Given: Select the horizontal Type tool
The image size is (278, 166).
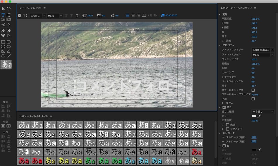Looking at the screenshot, I should click(3, 15).
